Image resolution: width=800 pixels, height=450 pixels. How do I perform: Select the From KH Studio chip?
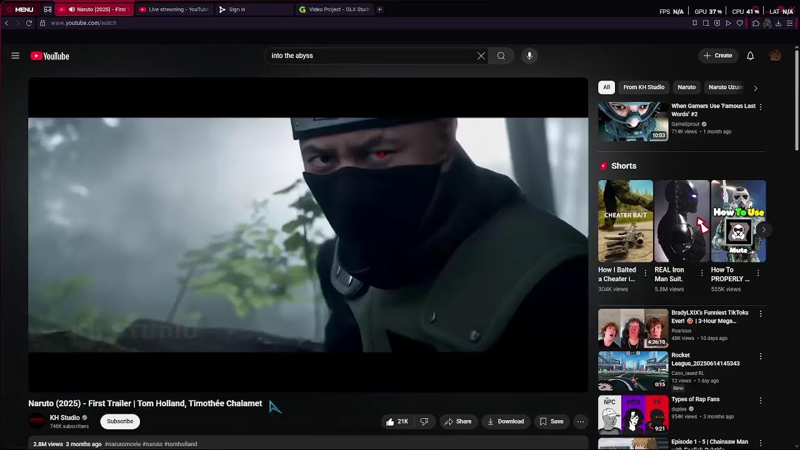pos(644,87)
